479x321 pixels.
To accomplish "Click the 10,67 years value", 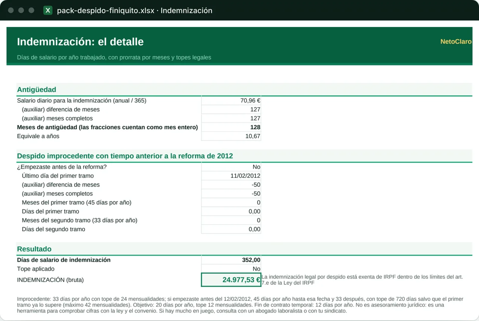I will click(231, 136).
